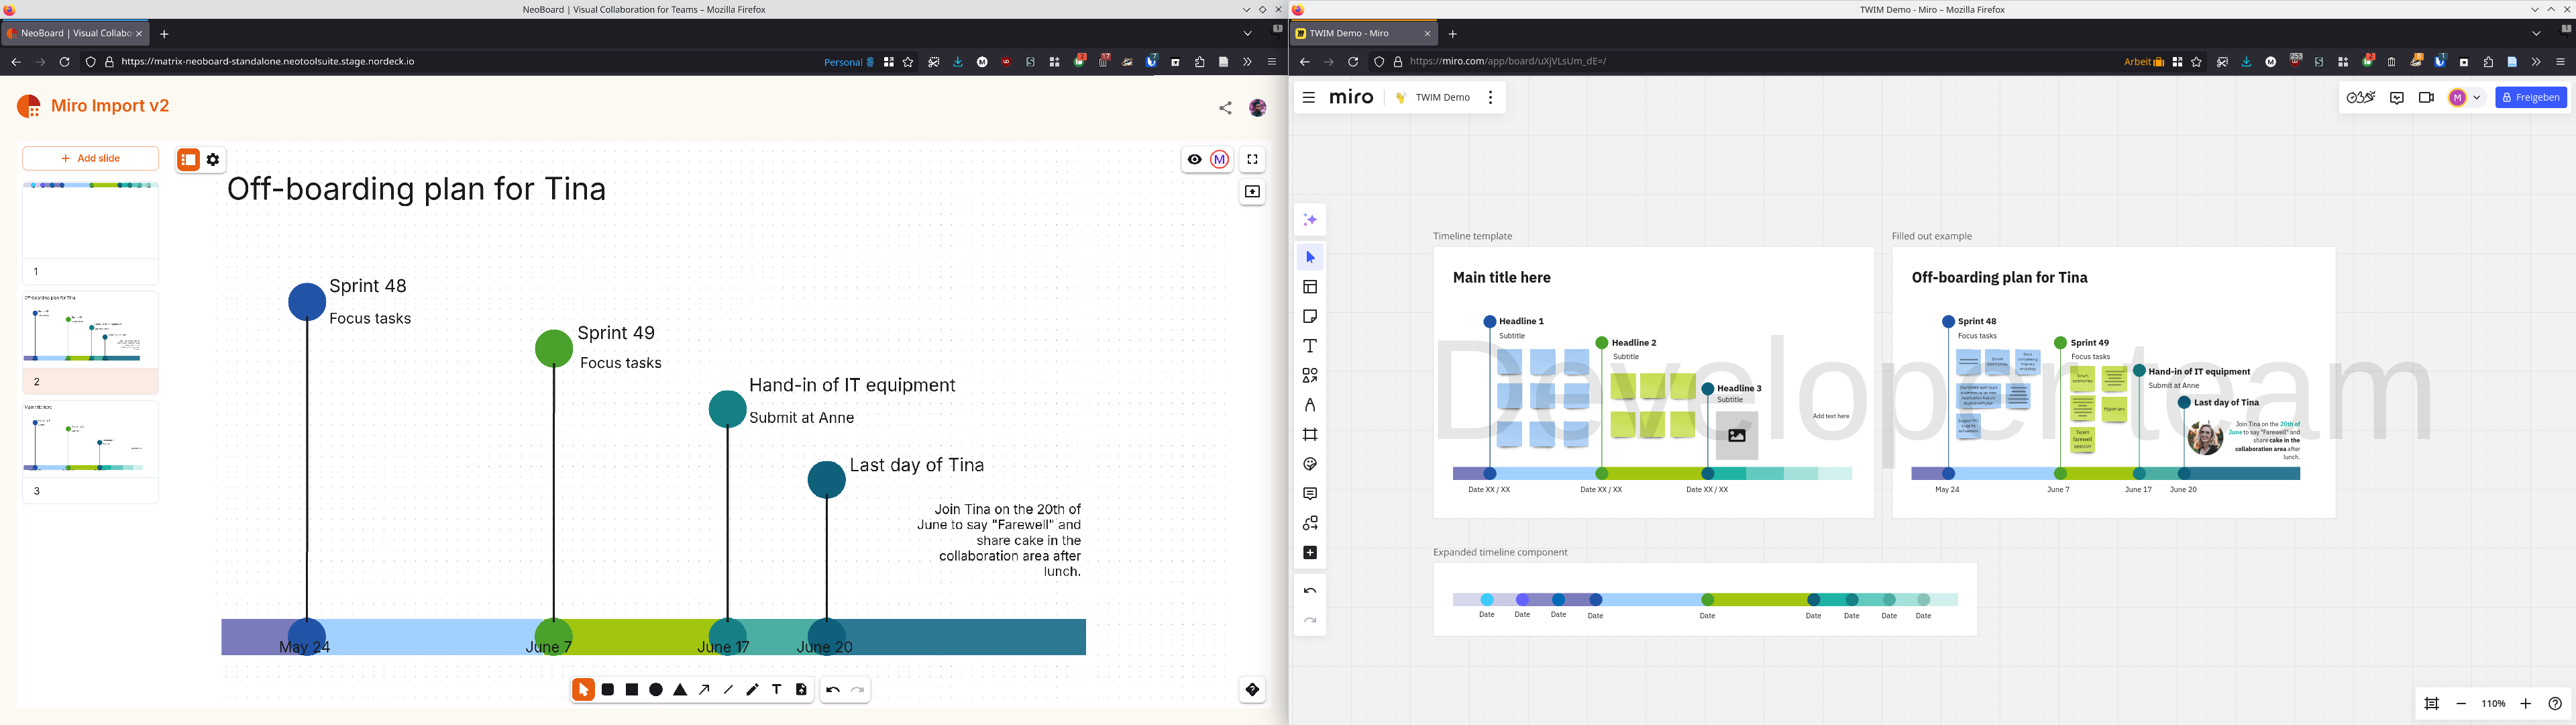The image size is (2576, 725).
Task: Open Miro hamburger main menu
Action: point(1309,98)
